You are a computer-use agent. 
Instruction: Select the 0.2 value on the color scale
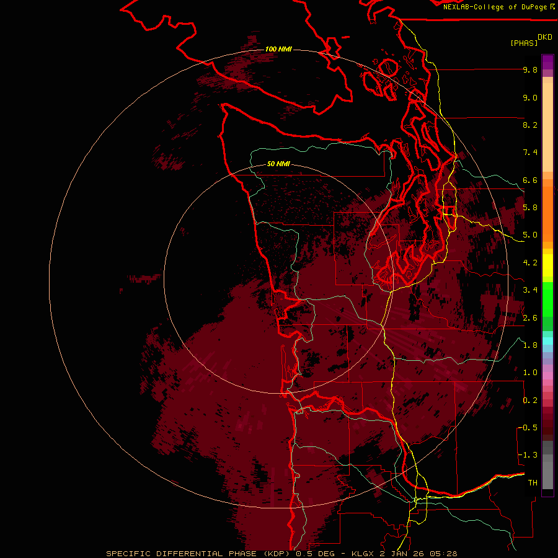coord(530,401)
